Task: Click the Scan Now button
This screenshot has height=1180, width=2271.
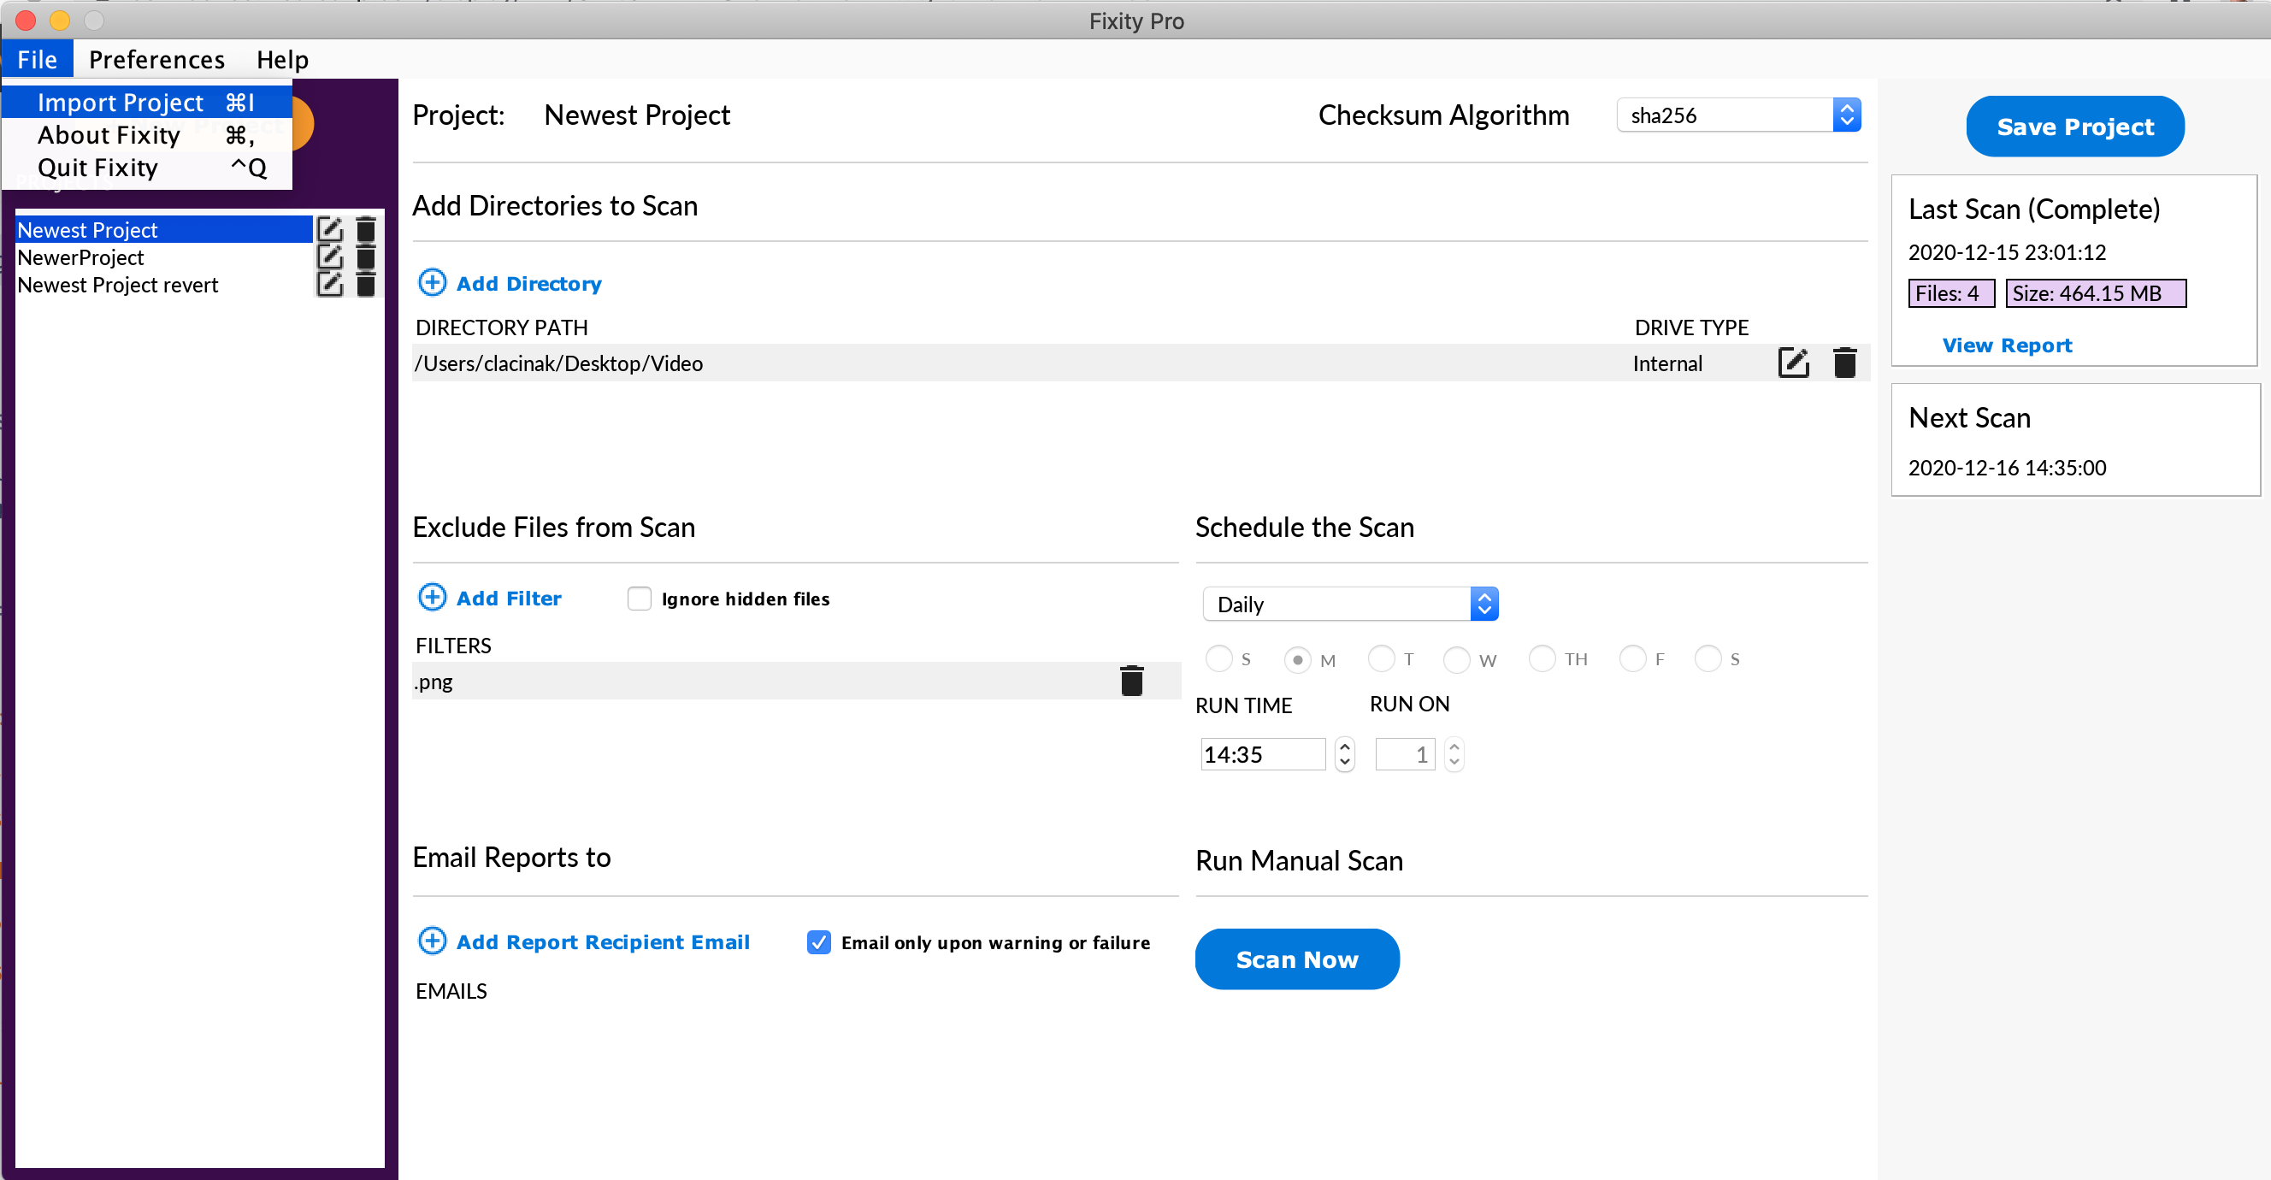Action: coord(1297,959)
